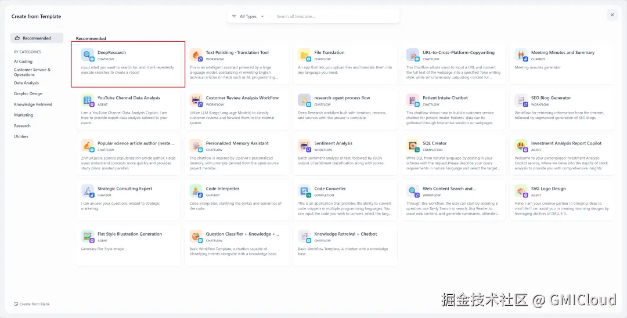Screen dimensions: 627x318
Task: Click the Meeting Minutes and Summary icon
Action: tap(521, 55)
